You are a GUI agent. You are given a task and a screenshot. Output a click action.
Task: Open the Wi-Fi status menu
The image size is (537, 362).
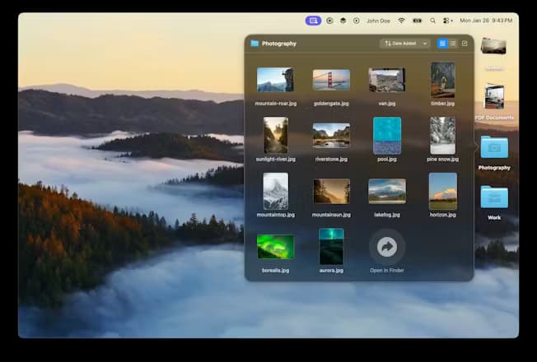(x=401, y=21)
